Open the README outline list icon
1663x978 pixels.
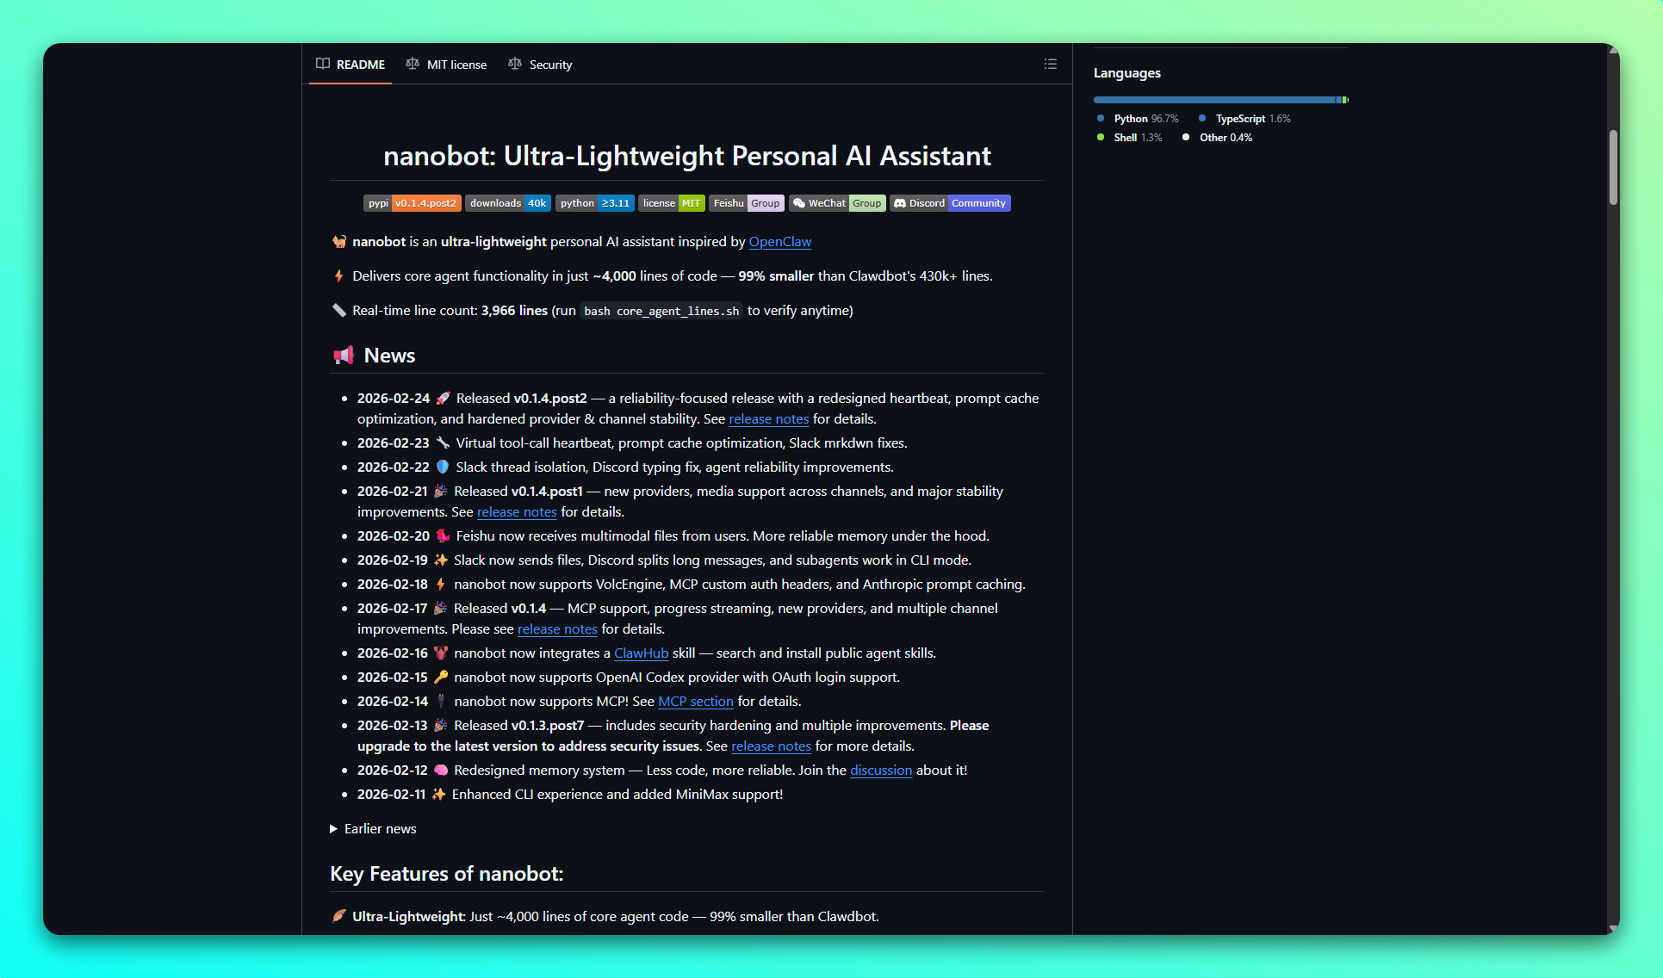(x=1050, y=64)
